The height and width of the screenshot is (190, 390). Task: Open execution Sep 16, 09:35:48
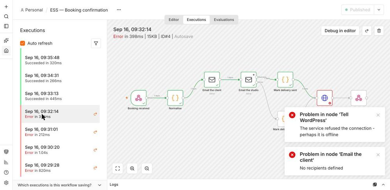click(60, 60)
